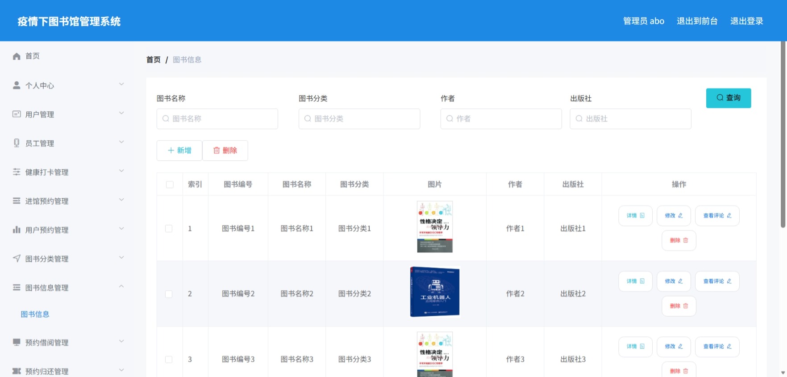This screenshot has width=787, height=377.
Task: Click the list icon for 进馆预约管理
Action: click(17, 201)
